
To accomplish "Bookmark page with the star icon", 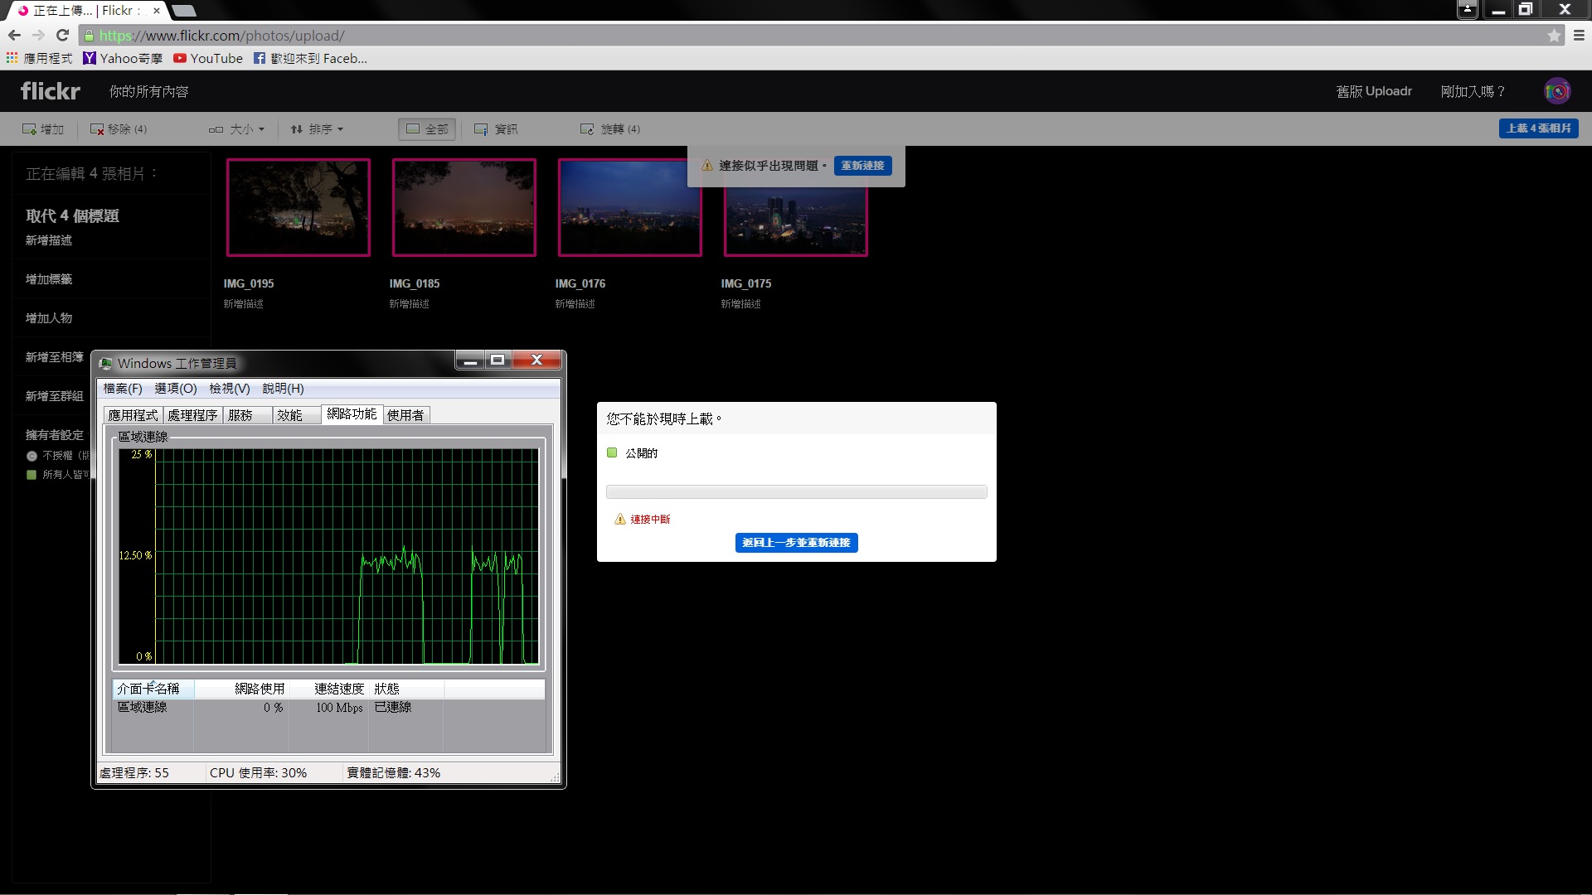I will pyautogui.click(x=1554, y=36).
